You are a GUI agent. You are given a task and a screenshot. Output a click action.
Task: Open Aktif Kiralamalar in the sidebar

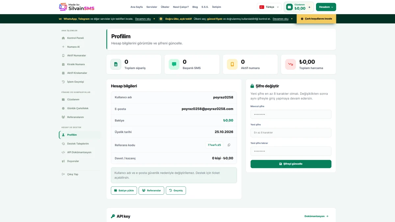click(x=80, y=73)
